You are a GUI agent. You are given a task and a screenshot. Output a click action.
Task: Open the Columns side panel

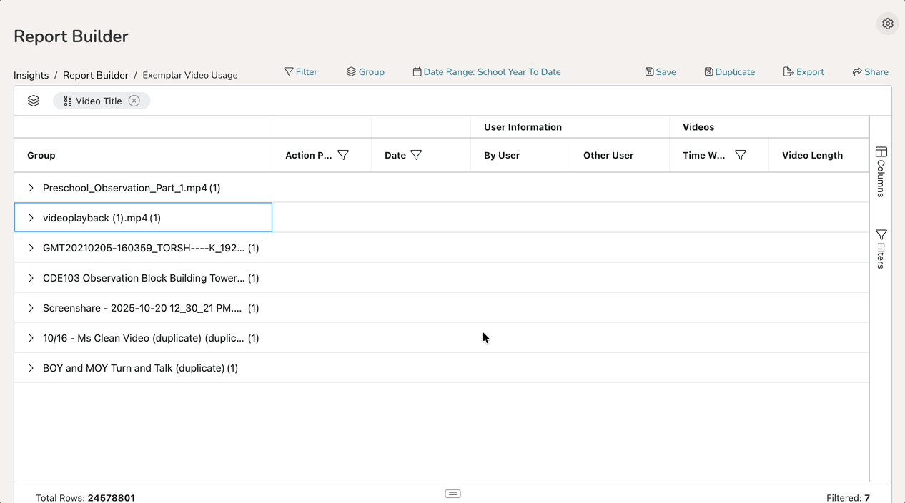(881, 171)
